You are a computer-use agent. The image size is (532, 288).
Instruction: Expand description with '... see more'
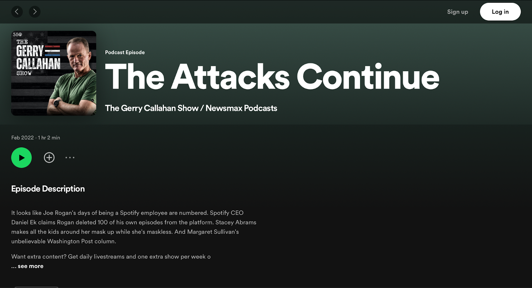pyautogui.click(x=27, y=266)
